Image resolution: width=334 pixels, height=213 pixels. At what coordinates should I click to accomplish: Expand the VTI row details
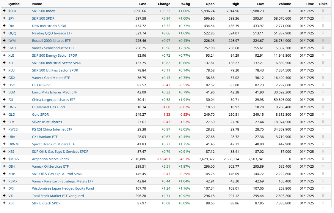(x=4, y=196)
